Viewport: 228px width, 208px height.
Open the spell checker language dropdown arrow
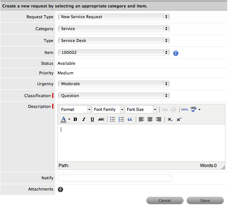199,109
